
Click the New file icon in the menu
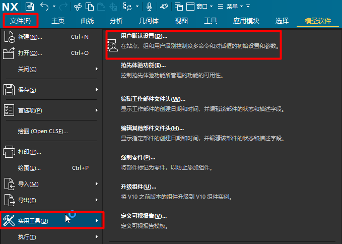(10, 37)
